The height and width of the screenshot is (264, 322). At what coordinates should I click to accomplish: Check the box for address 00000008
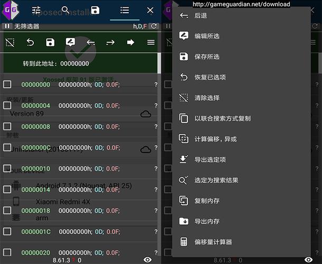click(7, 126)
